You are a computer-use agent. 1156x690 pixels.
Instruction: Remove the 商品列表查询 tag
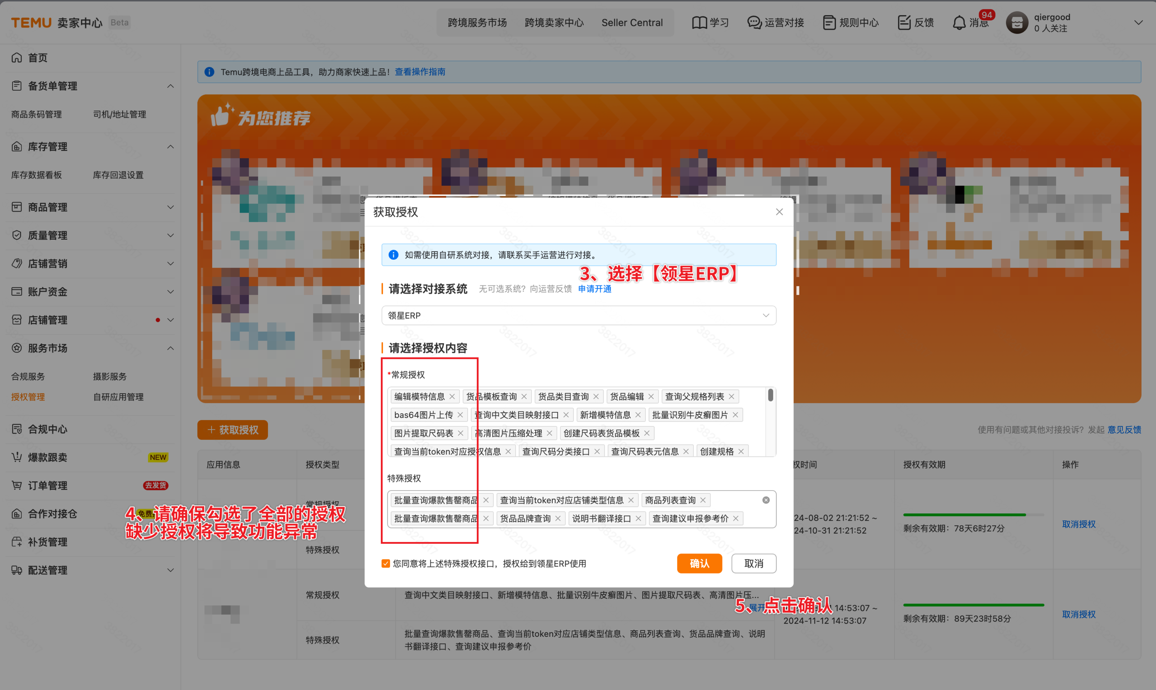(703, 500)
